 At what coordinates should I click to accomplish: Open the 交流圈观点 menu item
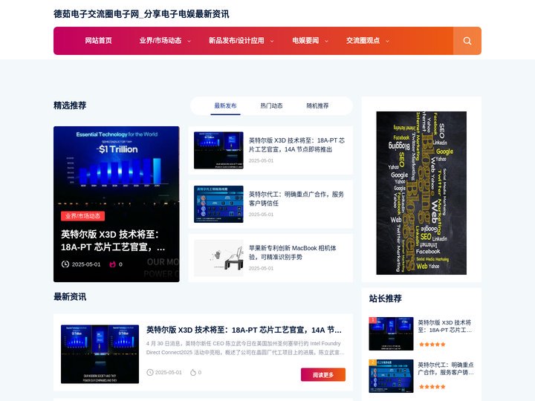pos(363,41)
